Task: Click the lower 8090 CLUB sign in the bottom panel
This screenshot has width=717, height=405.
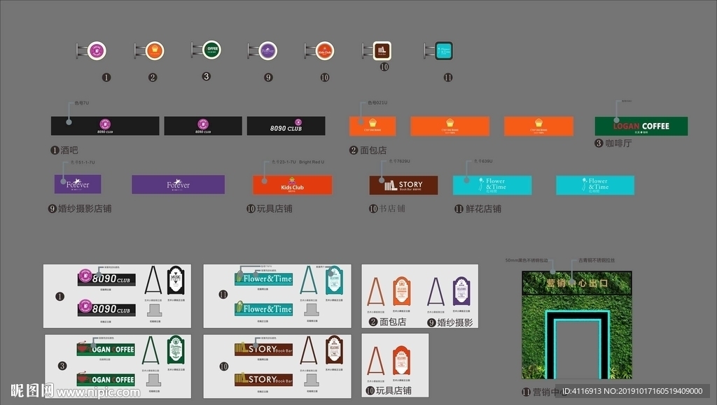Action: click(106, 308)
